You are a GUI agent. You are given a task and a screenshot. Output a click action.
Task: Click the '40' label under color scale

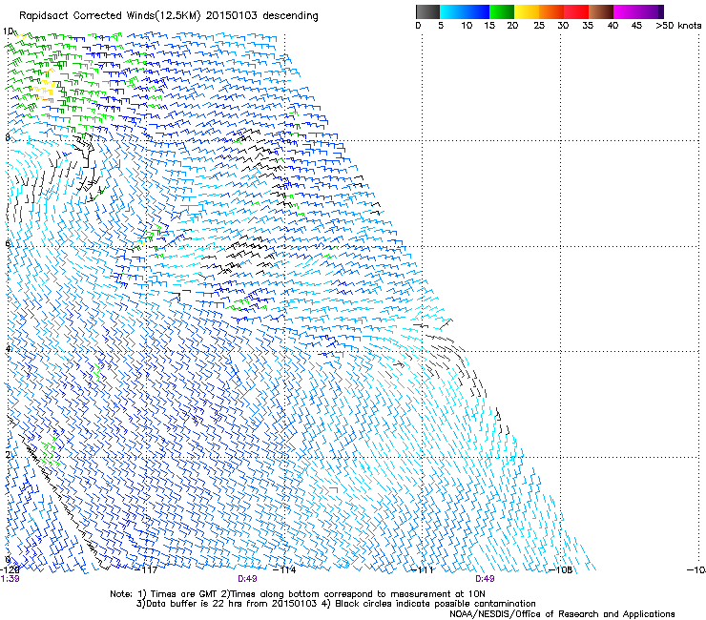click(613, 26)
